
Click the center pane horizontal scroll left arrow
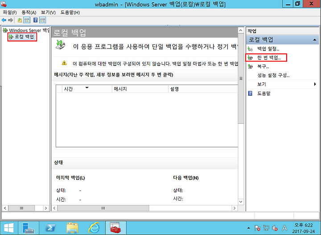point(54,208)
